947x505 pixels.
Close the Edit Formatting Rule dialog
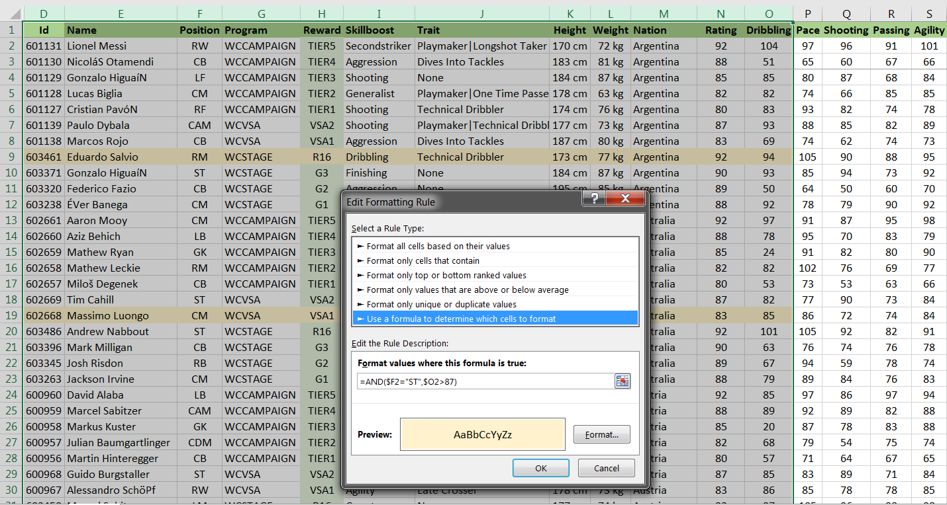point(626,200)
